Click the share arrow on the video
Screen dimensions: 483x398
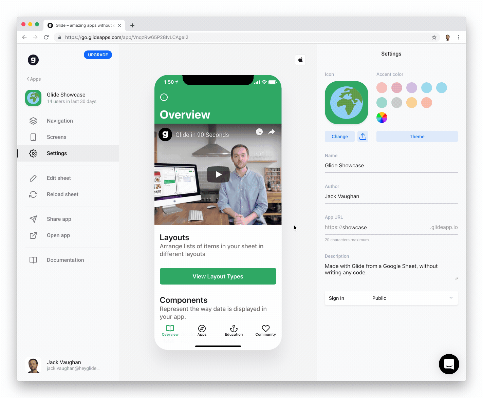[x=272, y=132]
